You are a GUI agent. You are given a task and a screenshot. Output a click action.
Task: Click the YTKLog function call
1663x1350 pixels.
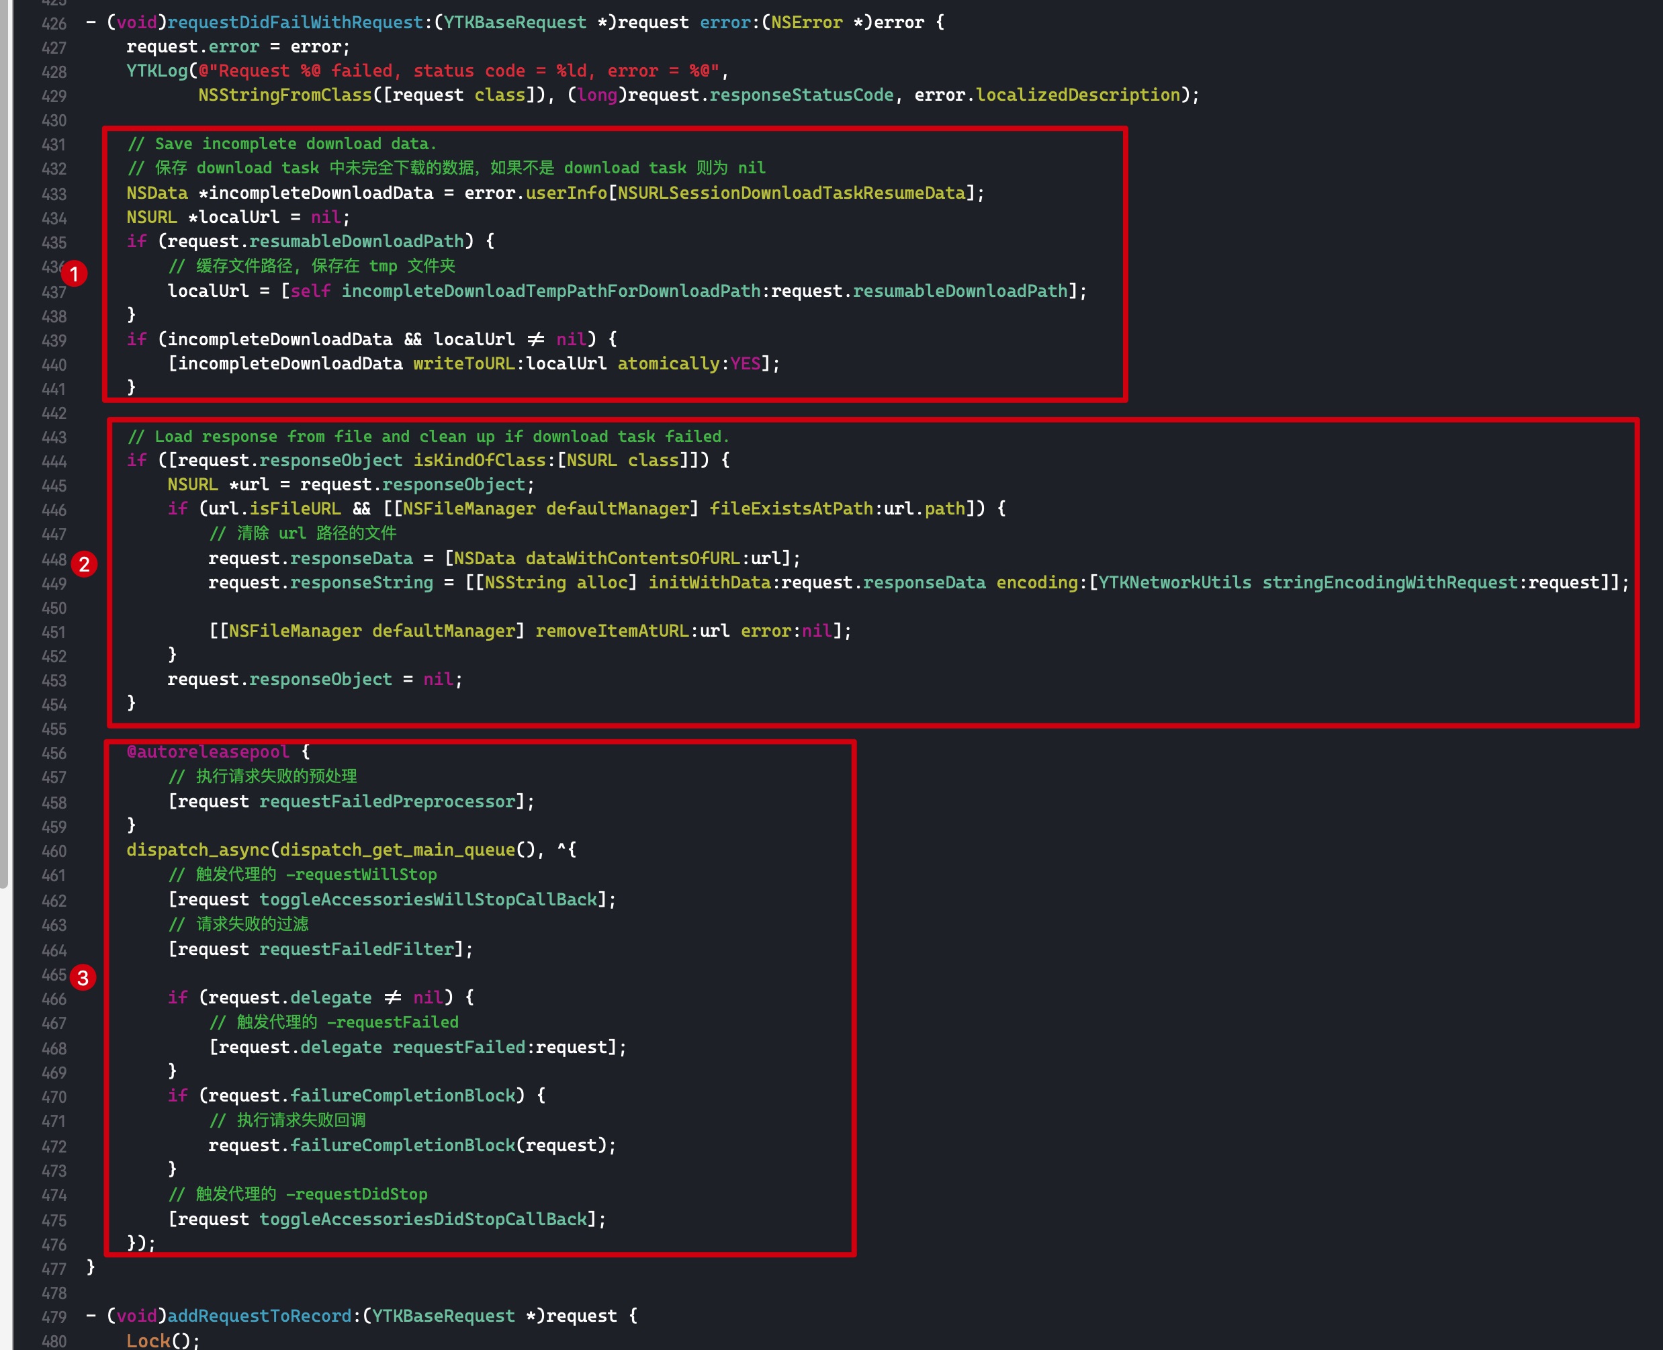157,71
